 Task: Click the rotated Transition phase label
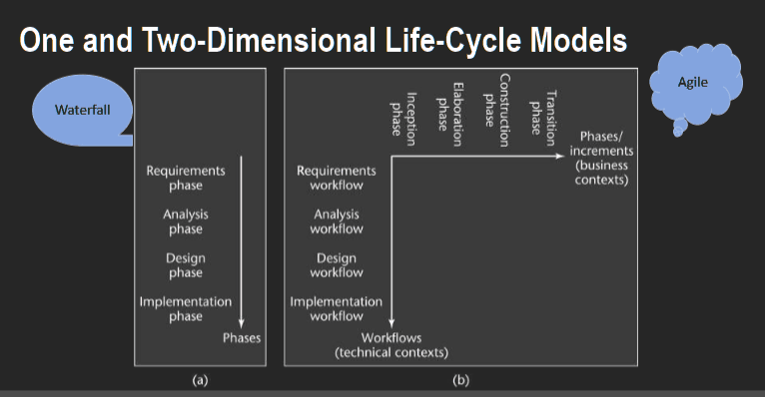[543, 118]
